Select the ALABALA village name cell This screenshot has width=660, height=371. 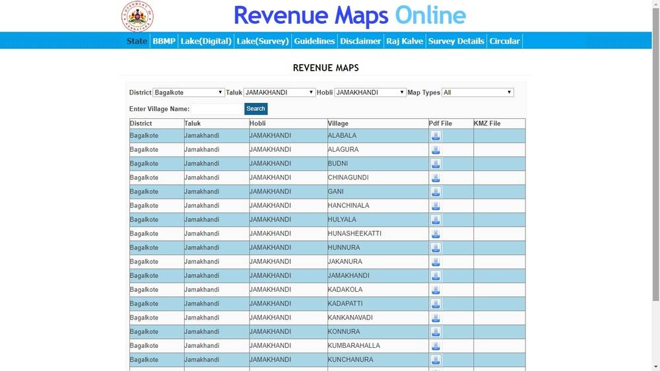(x=378, y=135)
